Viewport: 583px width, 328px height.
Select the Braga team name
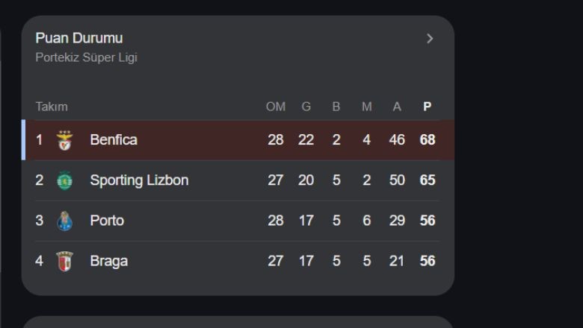click(x=109, y=262)
